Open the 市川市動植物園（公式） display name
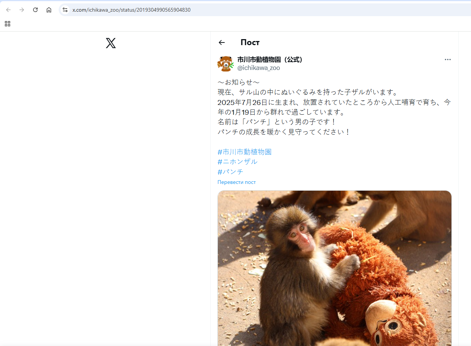The image size is (471, 346). [x=270, y=59]
